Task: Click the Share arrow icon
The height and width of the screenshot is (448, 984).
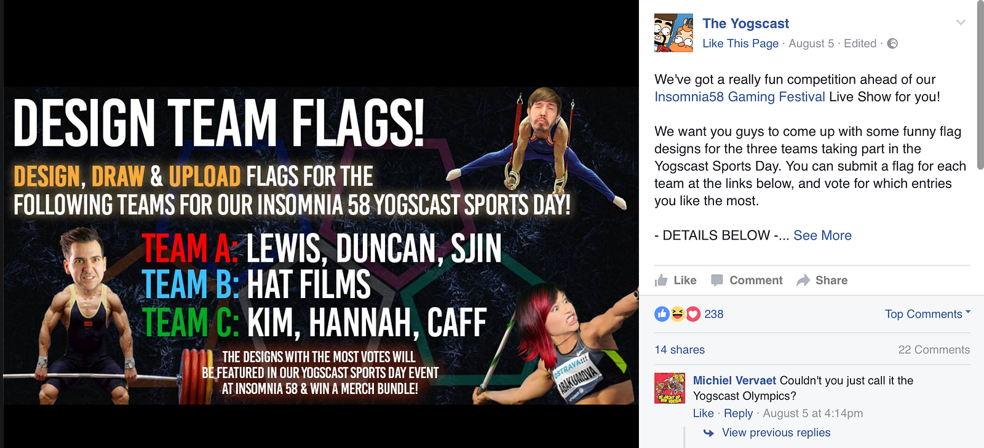Action: coord(803,280)
